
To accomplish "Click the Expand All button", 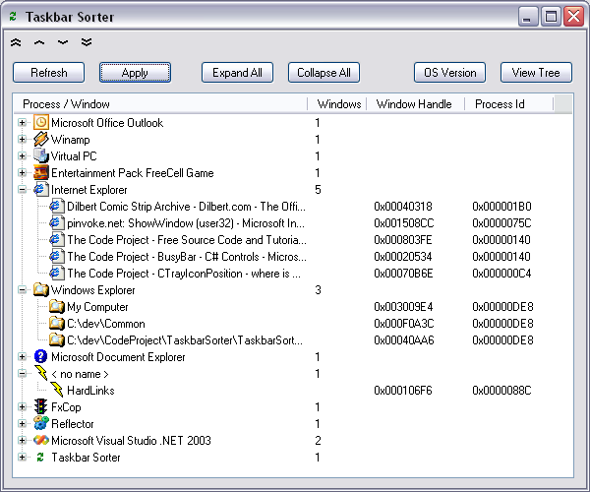I will [x=237, y=72].
